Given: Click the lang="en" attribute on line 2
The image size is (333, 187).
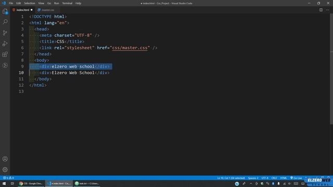Looking at the screenshot, I should pos(56,23).
